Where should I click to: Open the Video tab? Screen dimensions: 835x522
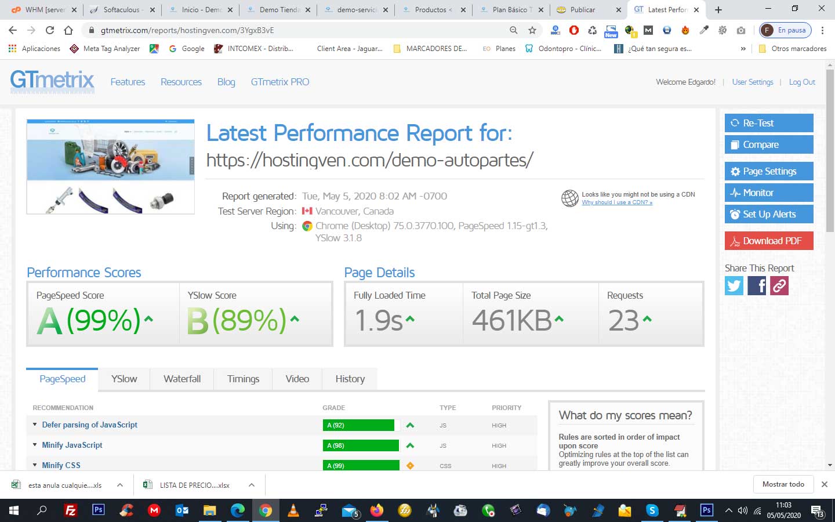(x=297, y=379)
